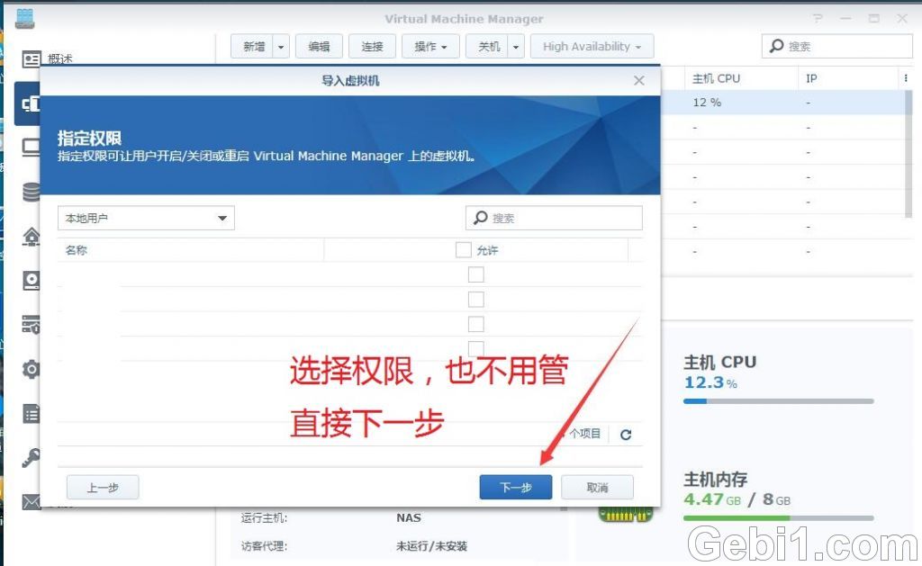
Task: Click the envelope icon at sidebar bottom
Action: click(x=32, y=502)
